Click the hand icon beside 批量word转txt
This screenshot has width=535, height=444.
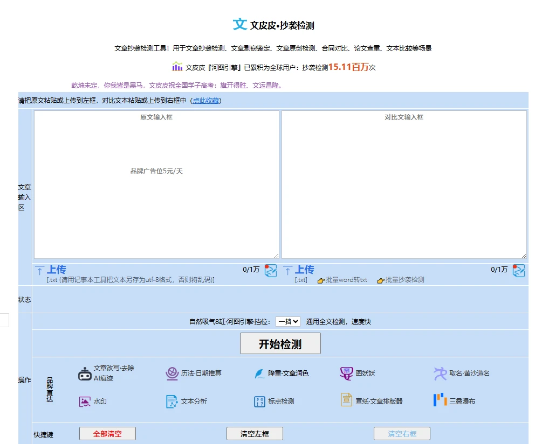tap(321, 280)
